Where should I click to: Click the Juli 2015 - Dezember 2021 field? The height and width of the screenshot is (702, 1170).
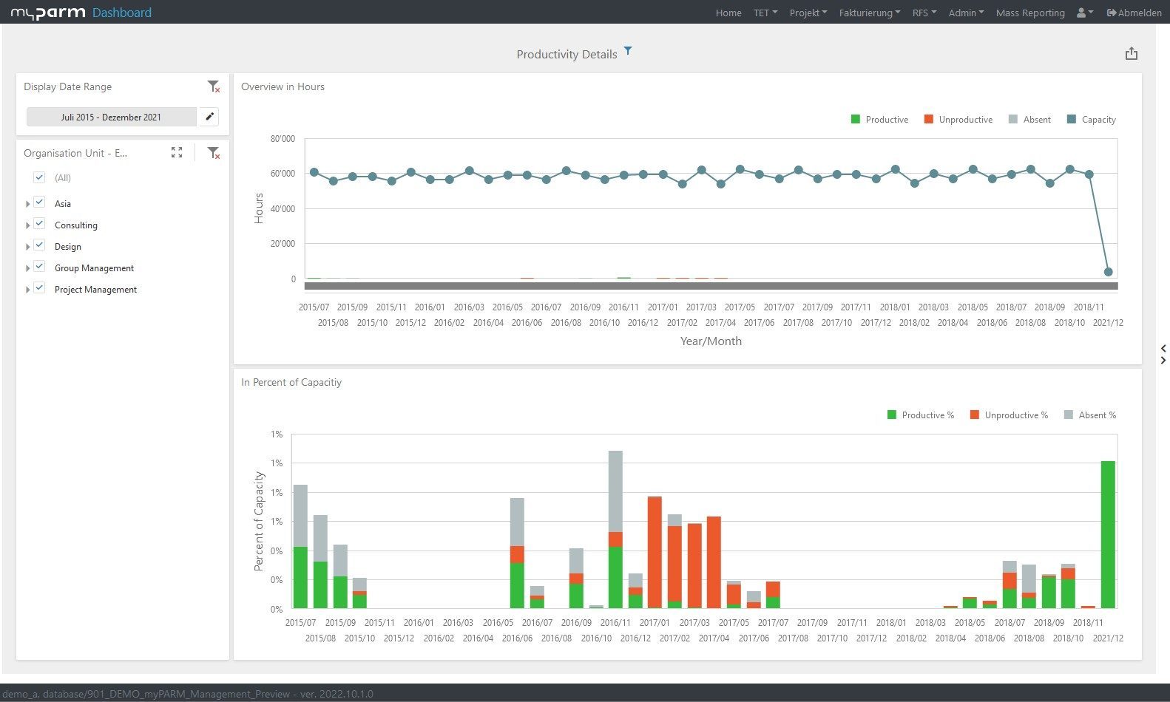coord(112,117)
